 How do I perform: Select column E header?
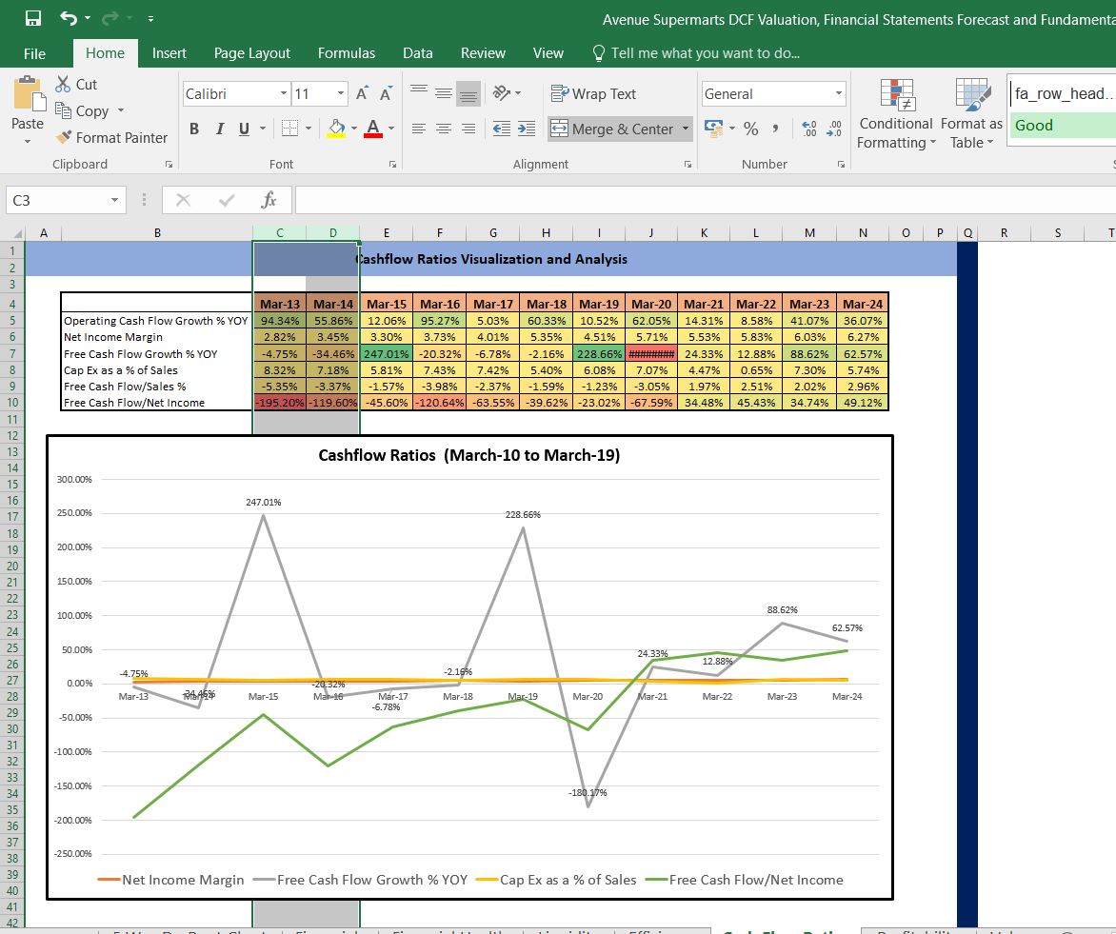click(387, 233)
